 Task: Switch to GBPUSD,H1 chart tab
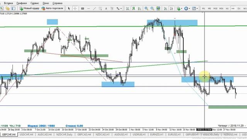(x=192, y=135)
